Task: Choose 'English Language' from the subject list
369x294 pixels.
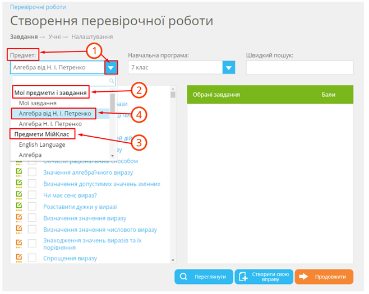Action: click(42, 144)
